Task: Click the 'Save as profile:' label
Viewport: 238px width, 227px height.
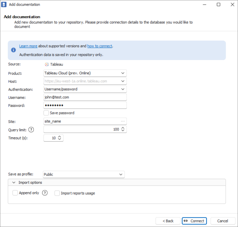Action: pyautogui.click(x=21, y=174)
